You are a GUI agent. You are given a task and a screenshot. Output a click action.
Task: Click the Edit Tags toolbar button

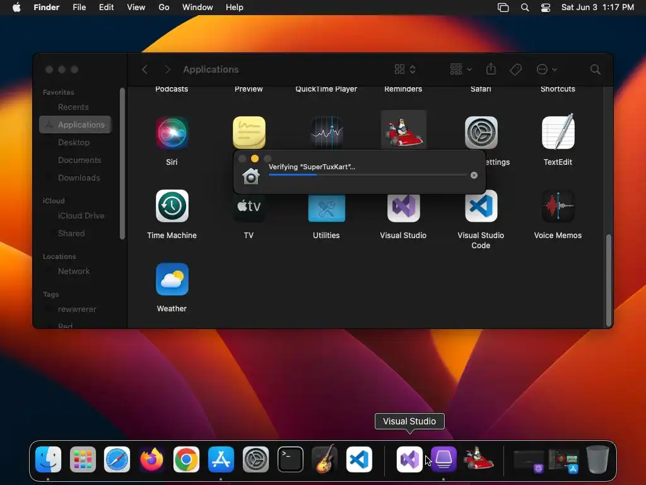[x=515, y=69]
